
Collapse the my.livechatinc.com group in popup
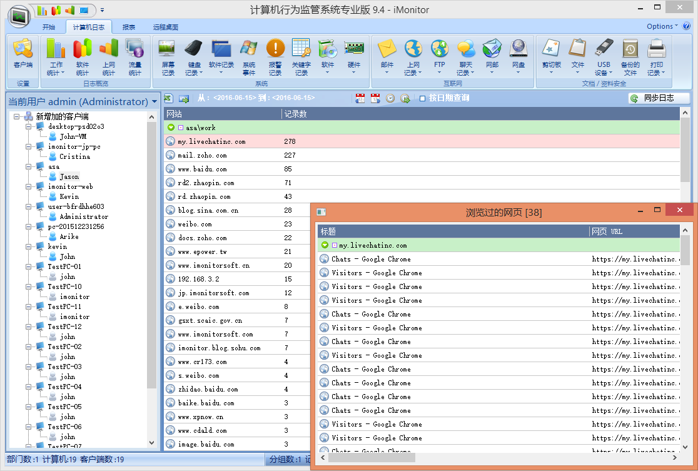(325, 245)
